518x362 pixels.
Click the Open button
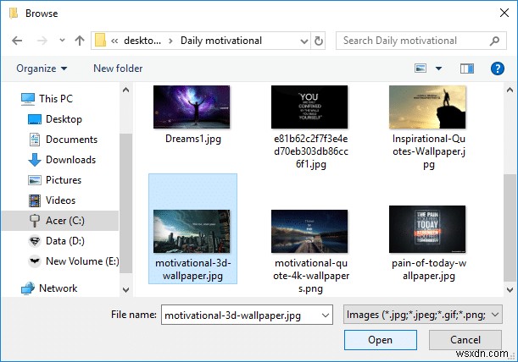tap(381, 340)
